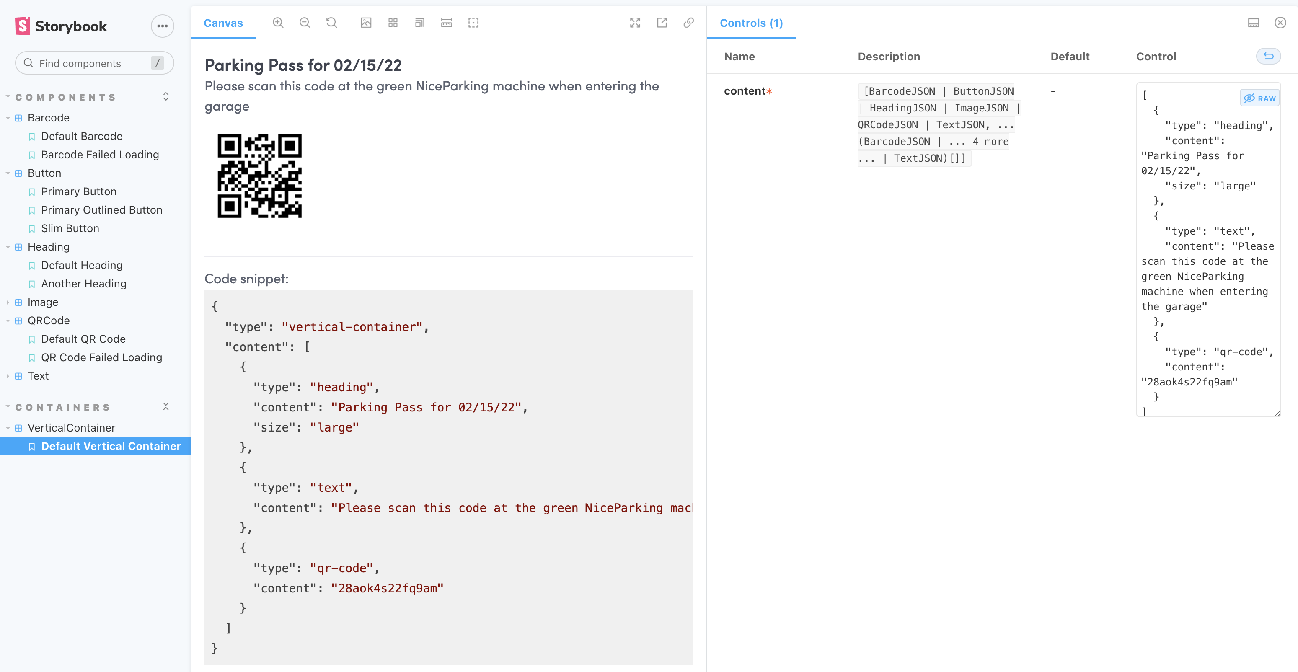1298x672 pixels.
Task: Focus the Find components search box
Action: pos(95,63)
